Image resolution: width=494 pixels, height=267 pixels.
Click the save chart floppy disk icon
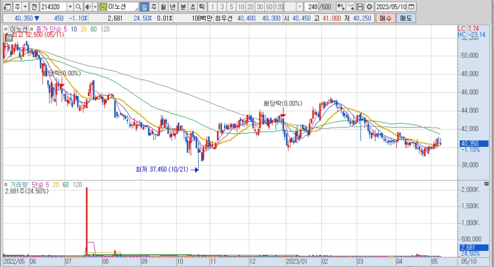[360, 7]
